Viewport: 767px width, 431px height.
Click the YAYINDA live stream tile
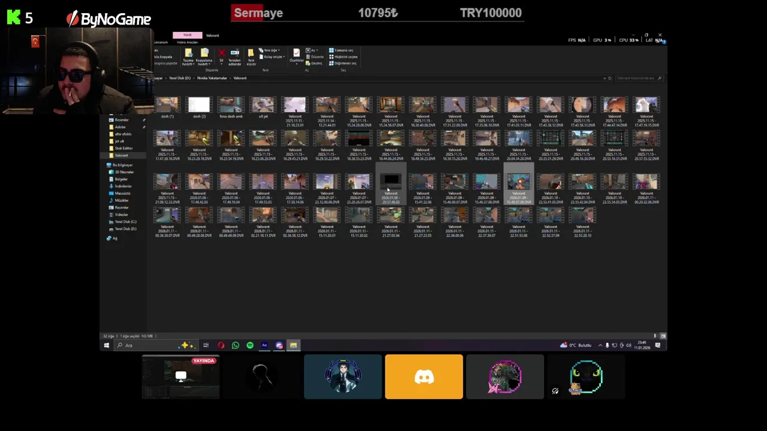coord(181,377)
